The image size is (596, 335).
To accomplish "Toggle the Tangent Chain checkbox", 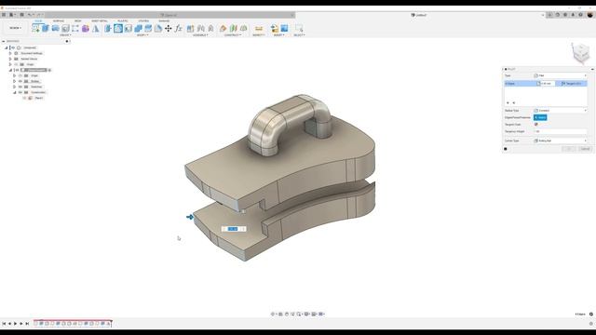I will (536, 124).
